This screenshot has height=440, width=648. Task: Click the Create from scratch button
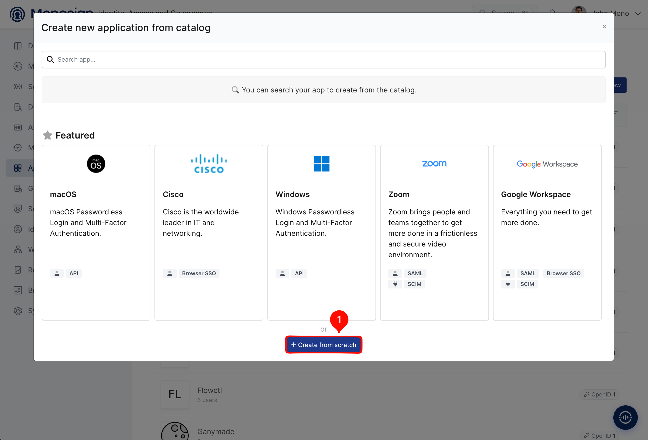323,345
